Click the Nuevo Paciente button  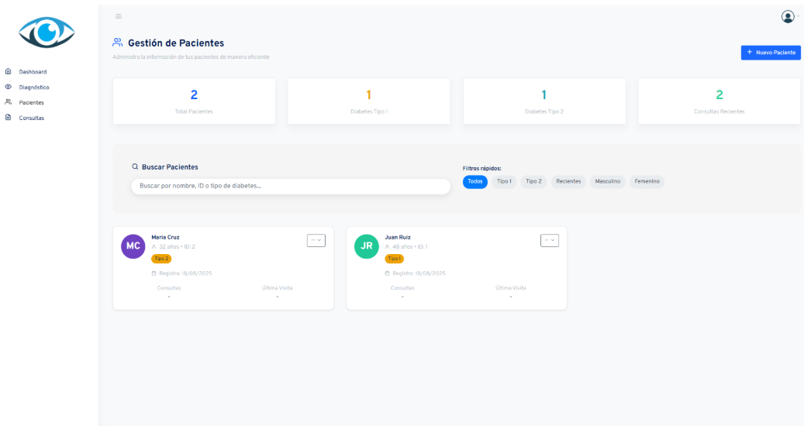pos(771,53)
